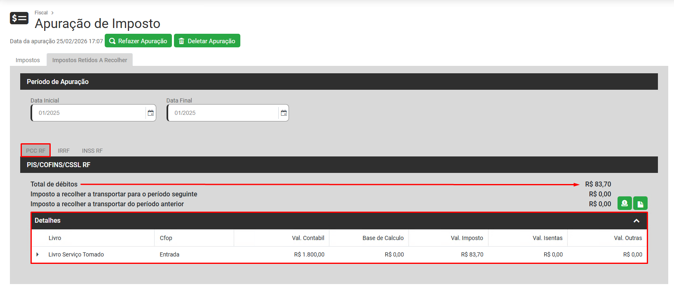Click the green payment icon button

625,203
